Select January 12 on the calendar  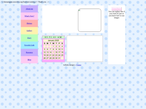(45, 52)
